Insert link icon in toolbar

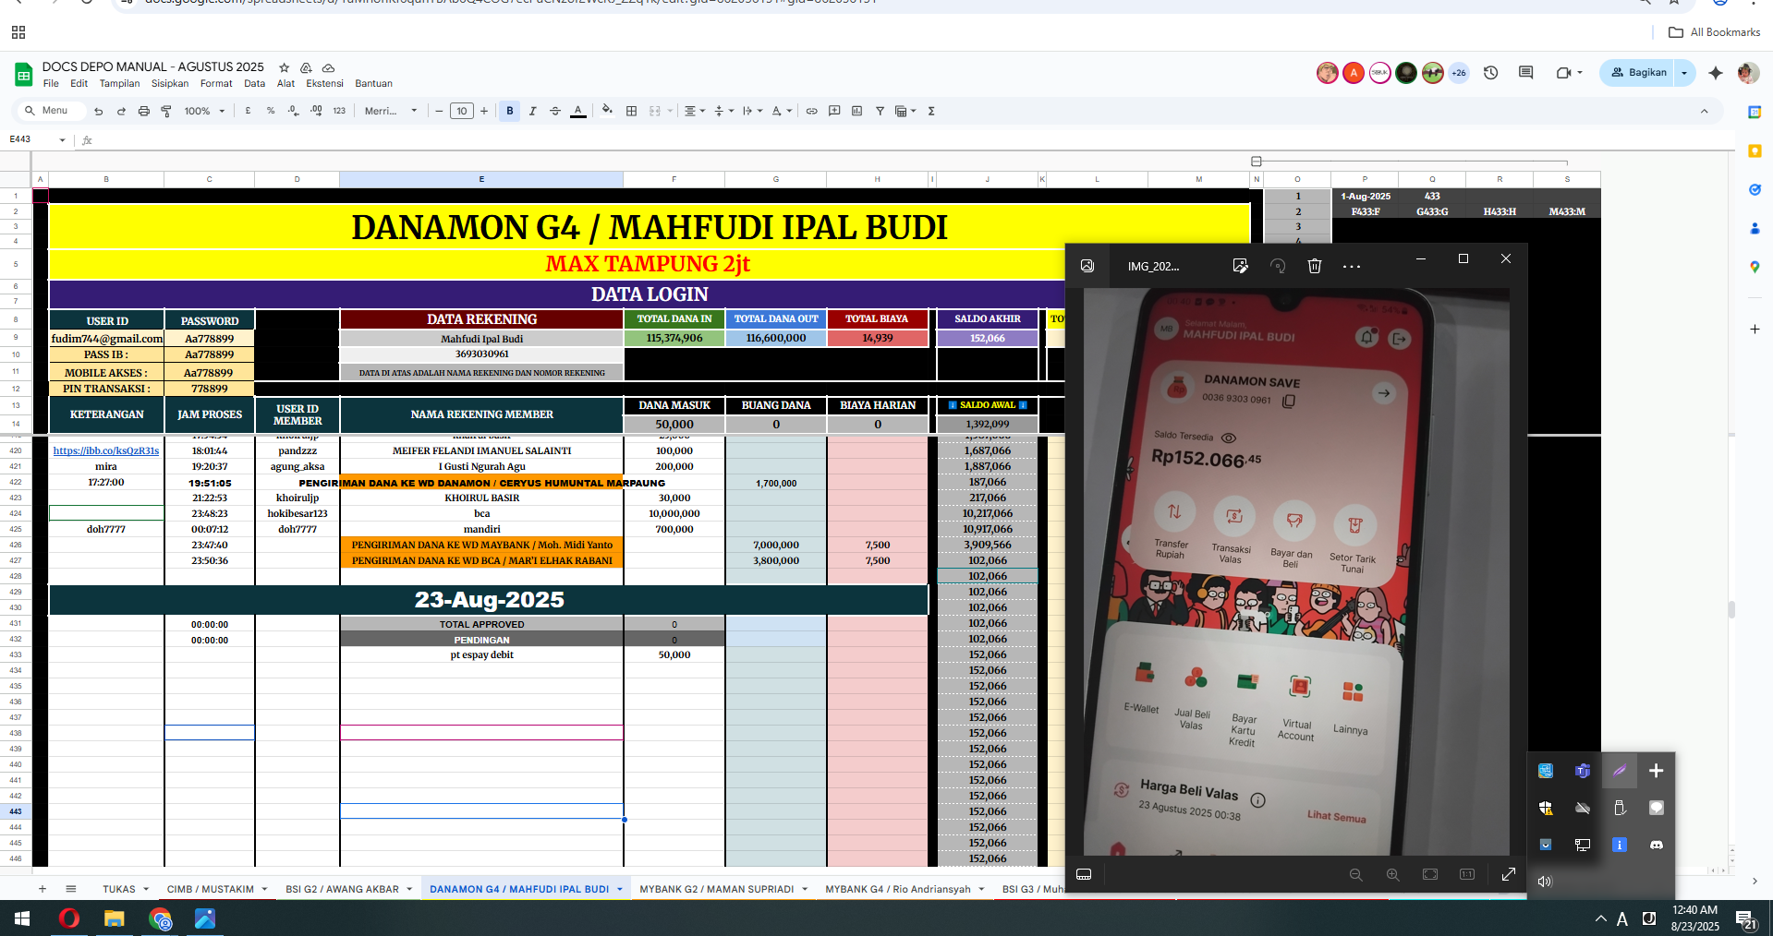point(811,111)
